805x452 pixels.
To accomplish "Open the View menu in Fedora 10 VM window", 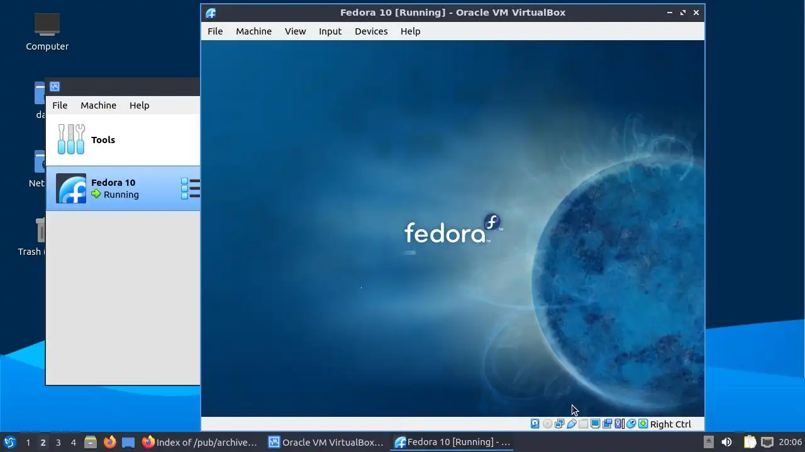I will pyautogui.click(x=295, y=31).
